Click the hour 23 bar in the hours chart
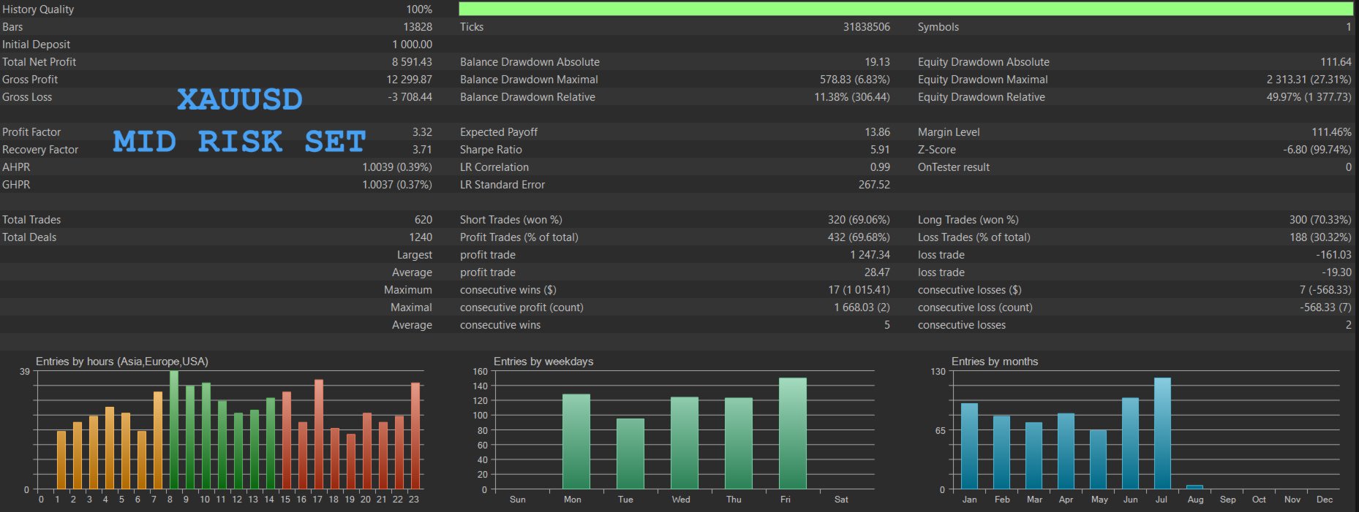The width and height of the screenshot is (1359, 512). [x=415, y=436]
